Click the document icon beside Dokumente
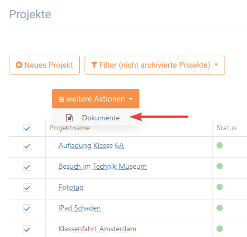247x237 pixels. pyautogui.click(x=69, y=118)
